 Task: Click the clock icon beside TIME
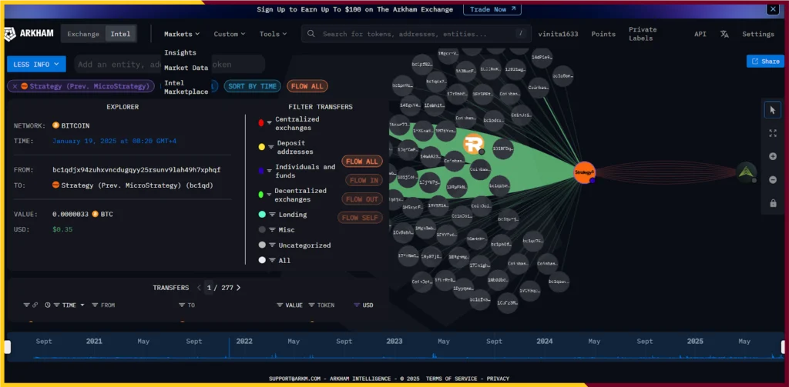pos(48,305)
